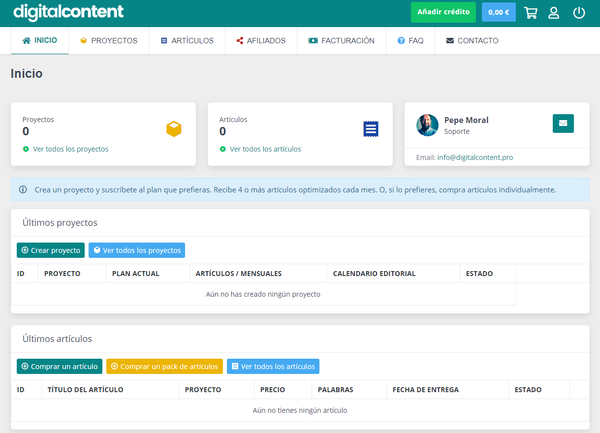600x433 pixels.
Task: Click the 0,00 € balance button
Action: [x=499, y=12]
